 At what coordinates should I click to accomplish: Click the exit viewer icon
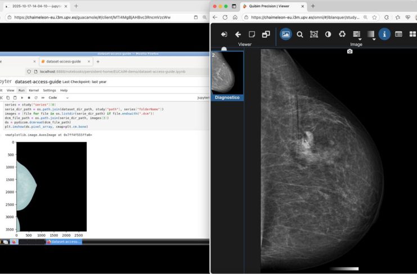pyautogui.click(x=224, y=34)
